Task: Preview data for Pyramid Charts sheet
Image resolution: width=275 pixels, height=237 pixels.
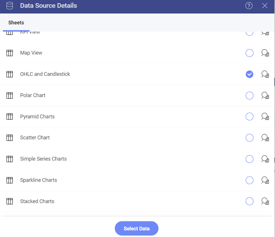Action: [x=265, y=116]
